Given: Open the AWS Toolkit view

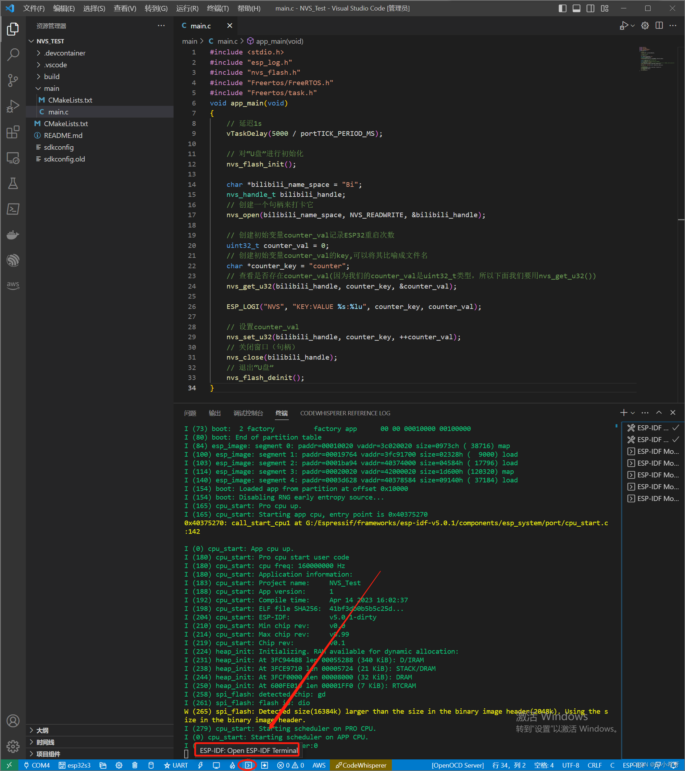Looking at the screenshot, I should point(13,285).
